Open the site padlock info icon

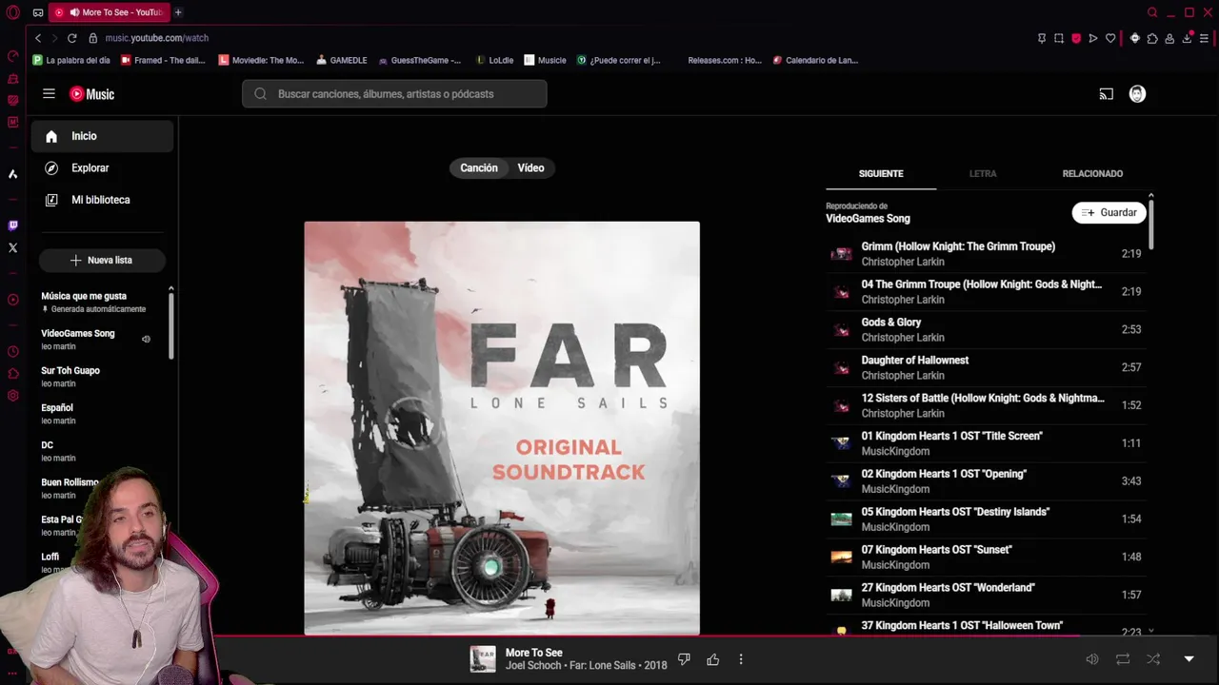(x=93, y=38)
